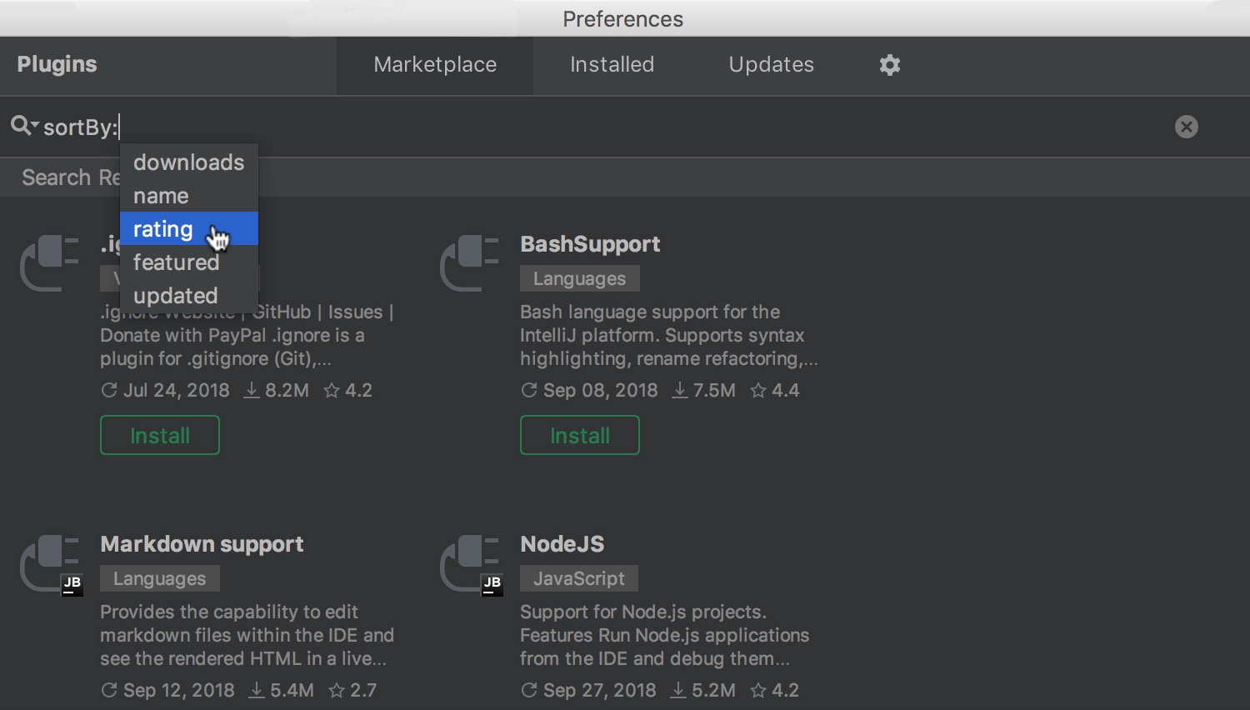Image resolution: width=1250 pixels, height=710 pixels.
Task: Open the Markdown support plugin title
Action: [x=202, y=544]
